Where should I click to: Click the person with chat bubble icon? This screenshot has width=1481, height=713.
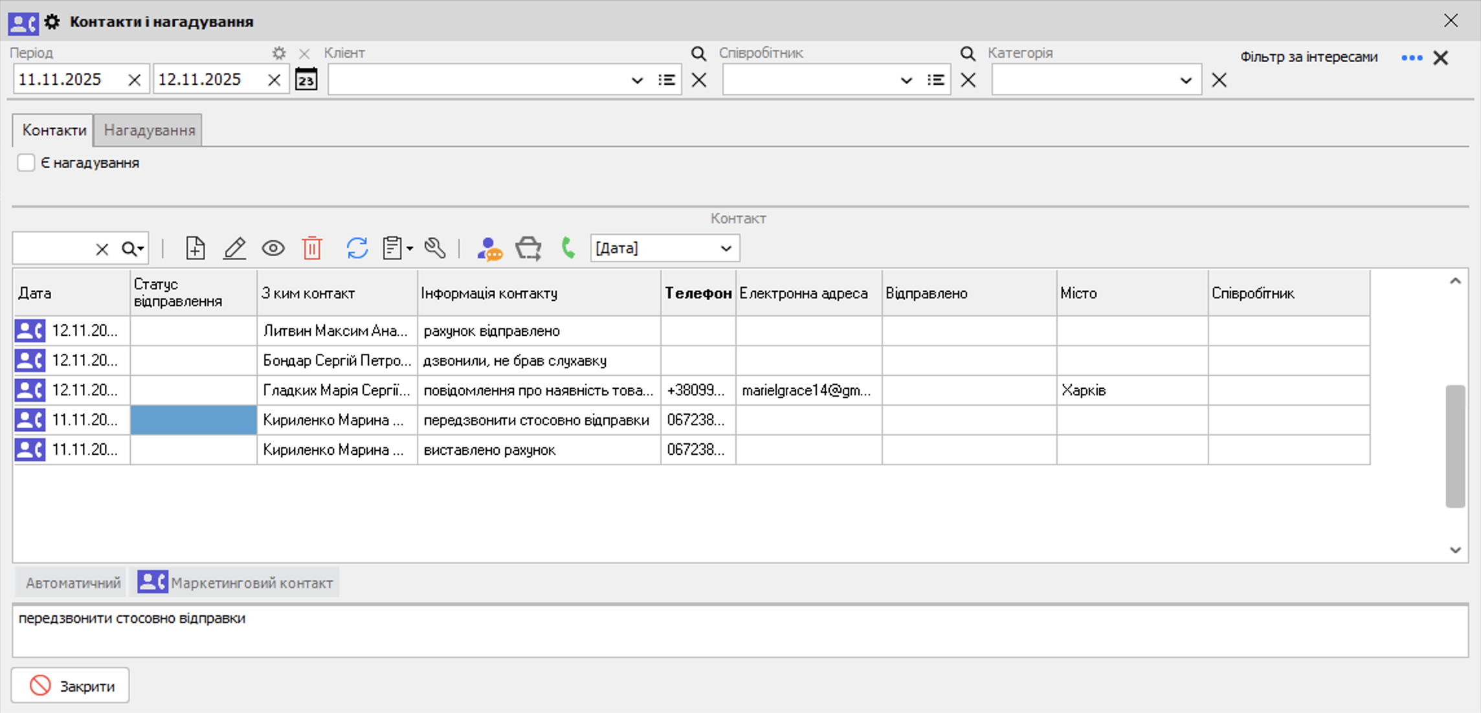click(x=489, y=248)
